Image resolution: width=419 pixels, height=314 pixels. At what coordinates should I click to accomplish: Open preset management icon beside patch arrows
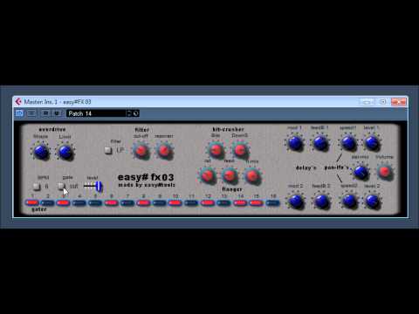point(136,113)
